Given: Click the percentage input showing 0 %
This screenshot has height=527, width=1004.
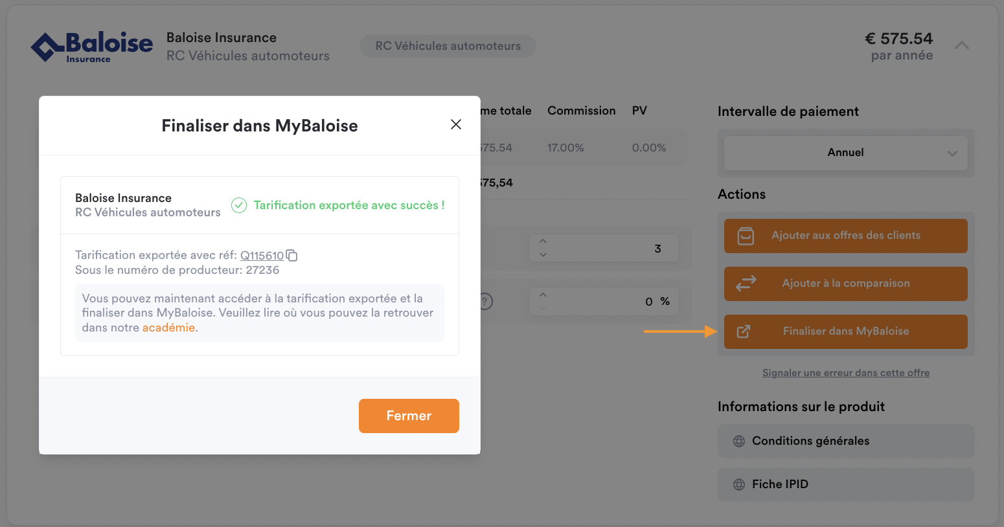Looking at the screenshot, I should click(x=604, y=301).
